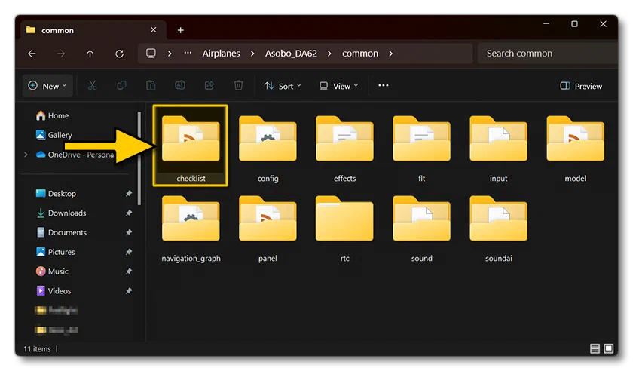
Task: Expand the OneDrive - Personal tree node
Action: [26, 155]
